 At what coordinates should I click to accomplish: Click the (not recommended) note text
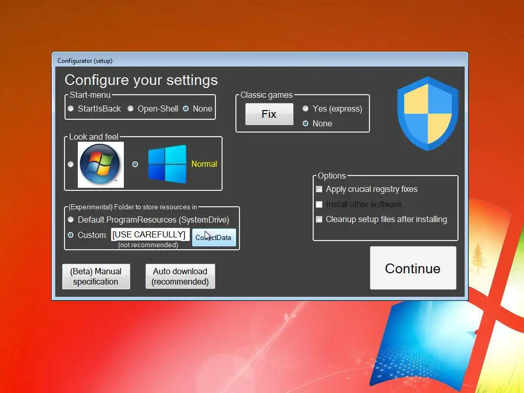pyautogui.click(x=148, y=245)
